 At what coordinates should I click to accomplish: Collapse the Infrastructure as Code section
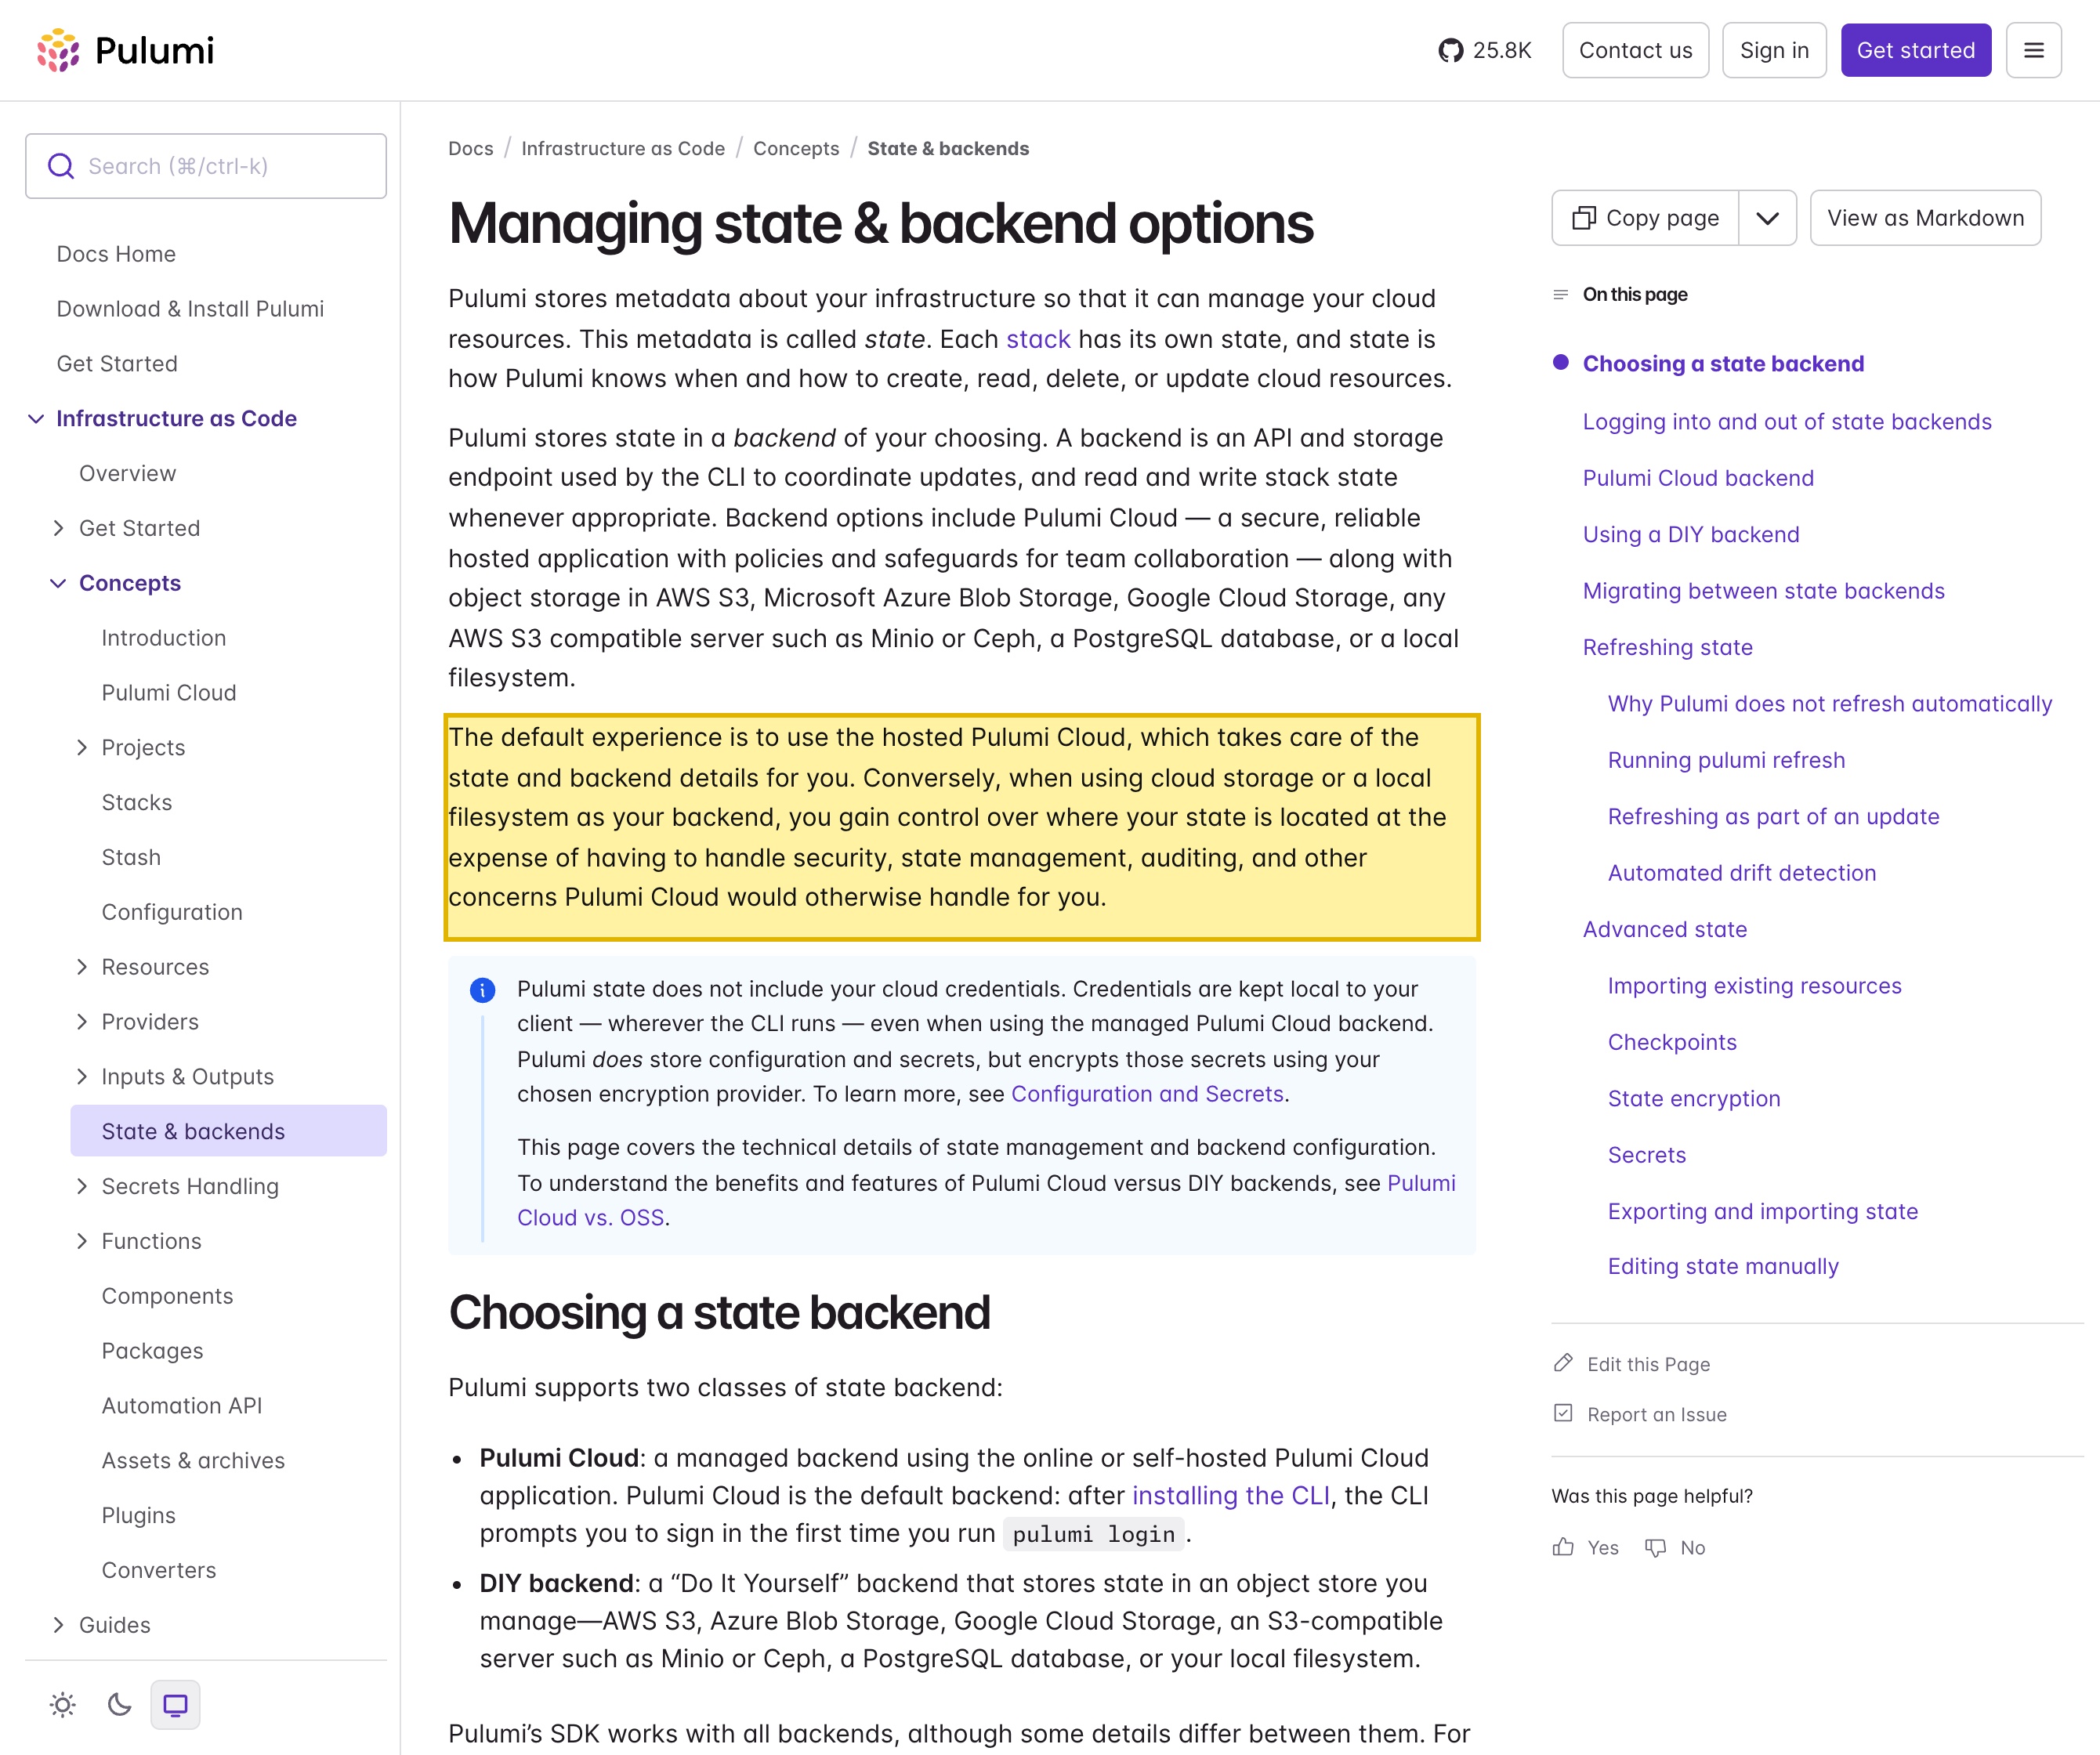coord(36,418)
